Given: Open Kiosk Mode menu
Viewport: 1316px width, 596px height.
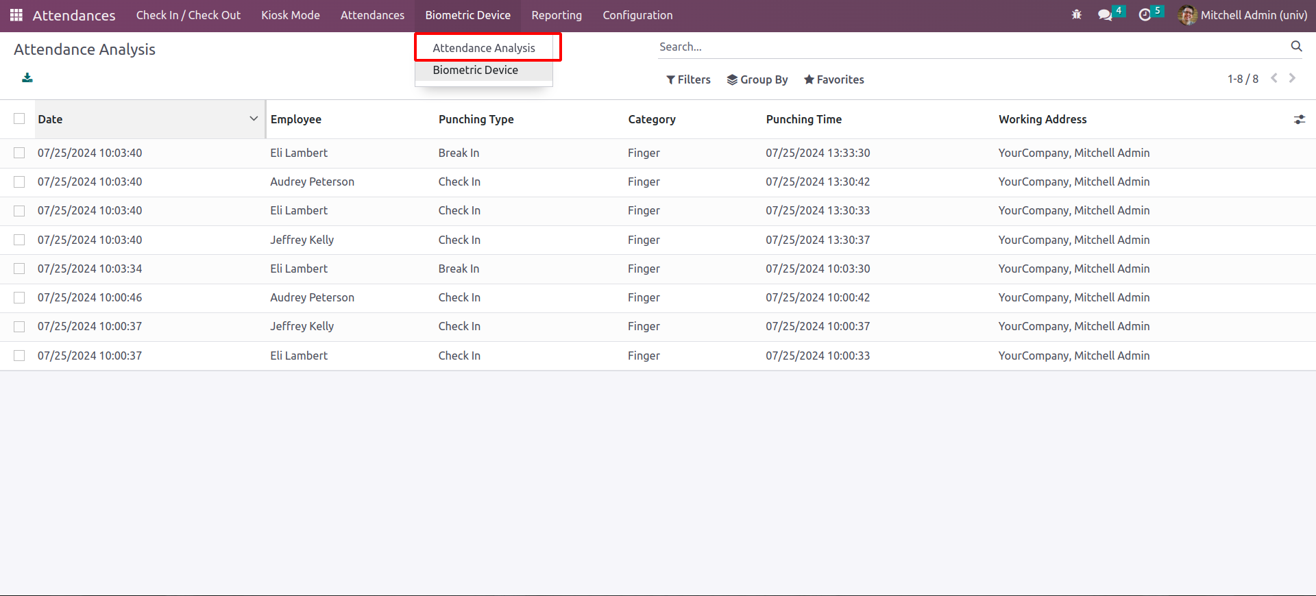Looking at the screenshot, I should coord(291,15).
